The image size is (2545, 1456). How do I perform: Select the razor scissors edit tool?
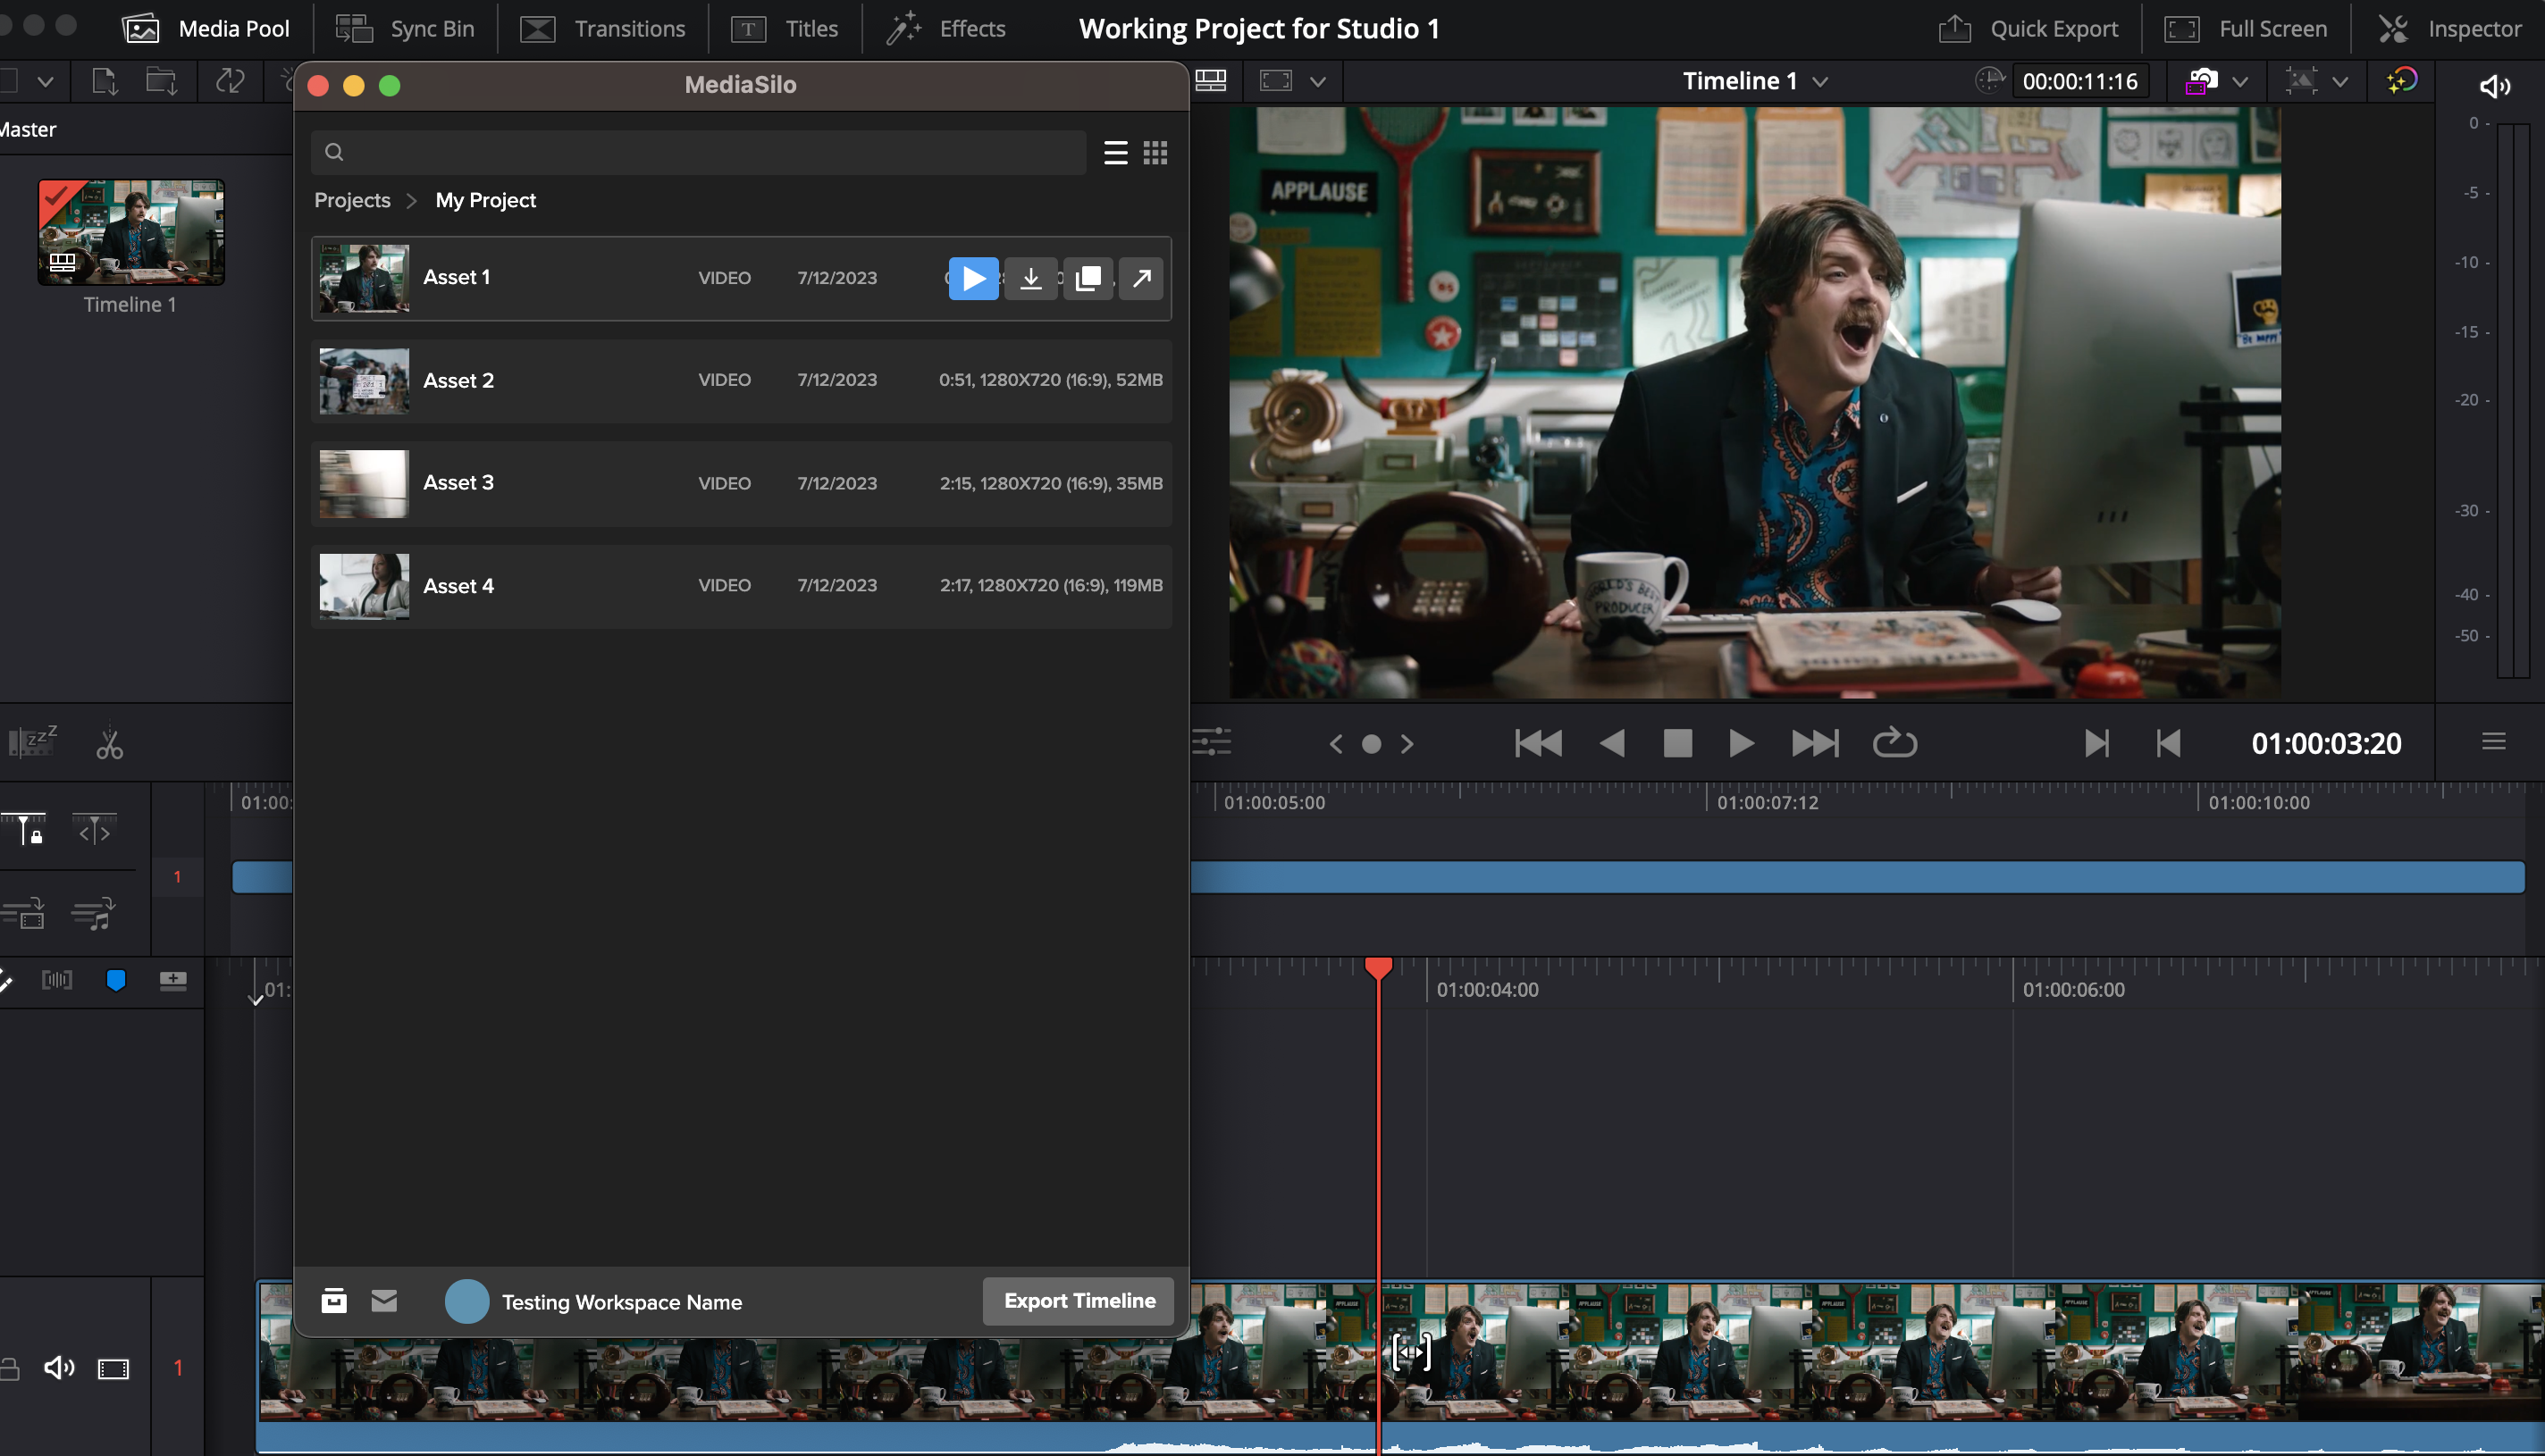[108, 742]
